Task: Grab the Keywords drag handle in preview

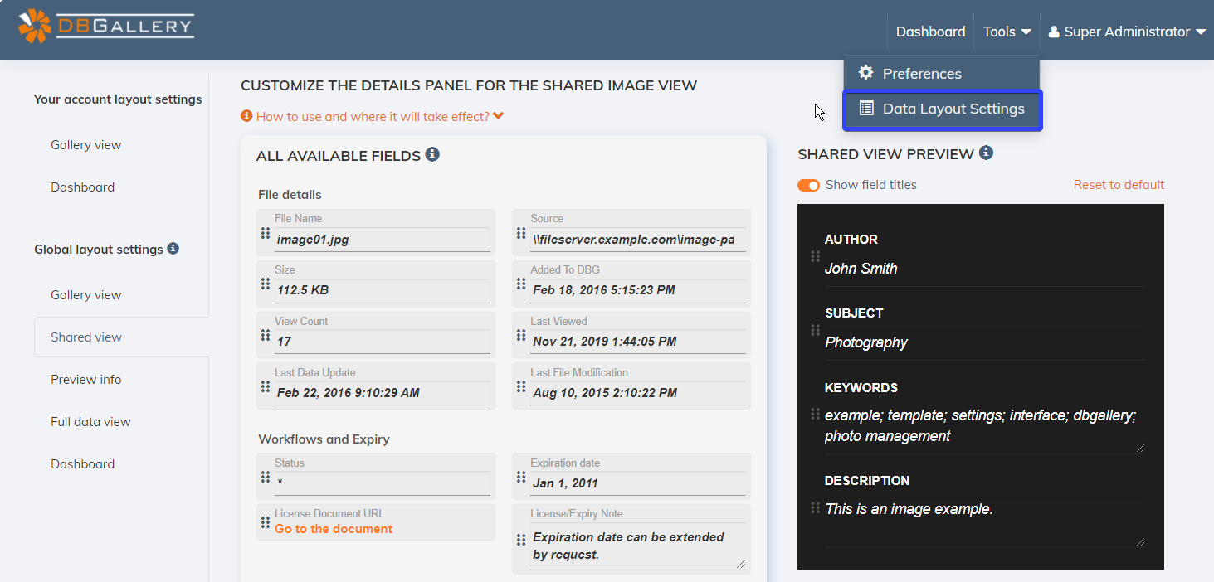Action: tap(815, 414)
